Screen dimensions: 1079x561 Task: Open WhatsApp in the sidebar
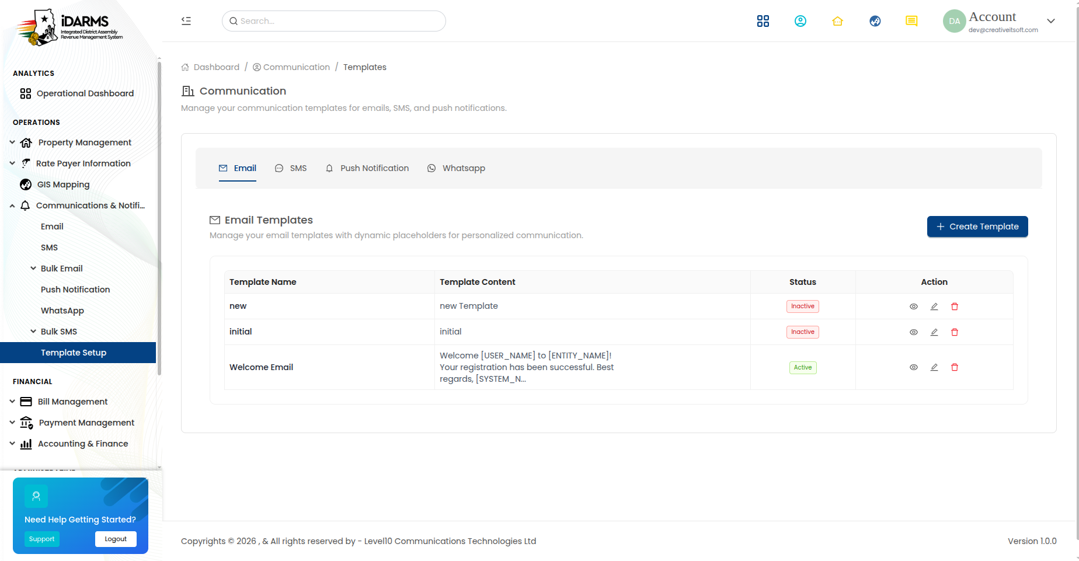(62, 311)
